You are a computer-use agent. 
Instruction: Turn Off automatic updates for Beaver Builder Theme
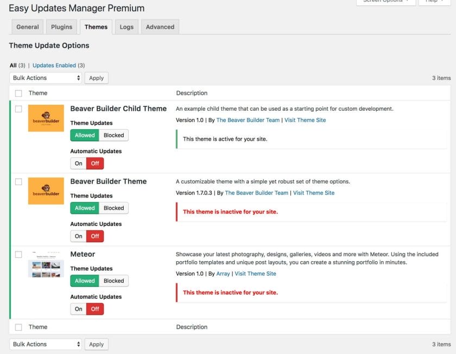tap(95, 236)
